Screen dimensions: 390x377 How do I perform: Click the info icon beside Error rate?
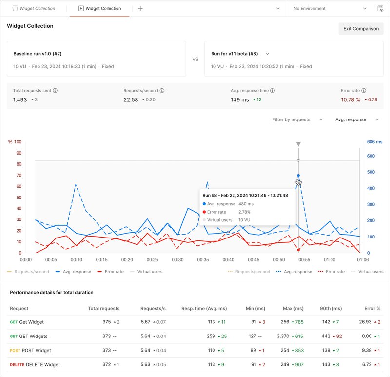[364, 90]
